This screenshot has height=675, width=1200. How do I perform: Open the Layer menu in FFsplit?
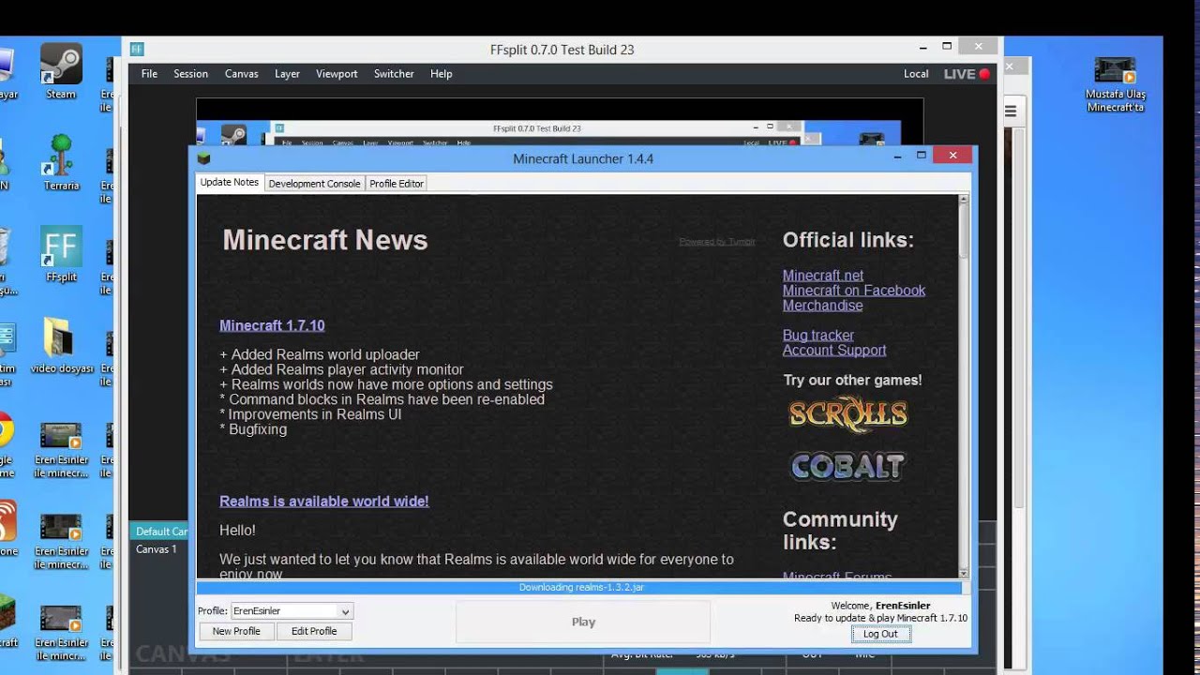click(287, 74)
